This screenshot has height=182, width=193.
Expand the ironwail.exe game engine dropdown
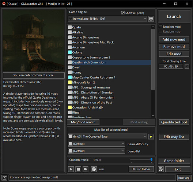coord(107,19)
